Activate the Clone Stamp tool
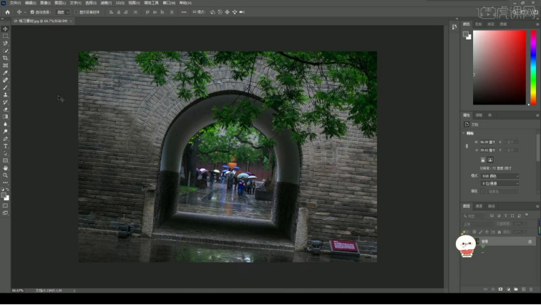The width and height of the screenshot is (541, 305). tap(5, 95)
